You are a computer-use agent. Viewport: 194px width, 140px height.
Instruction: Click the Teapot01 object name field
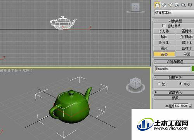click(173, 68)
